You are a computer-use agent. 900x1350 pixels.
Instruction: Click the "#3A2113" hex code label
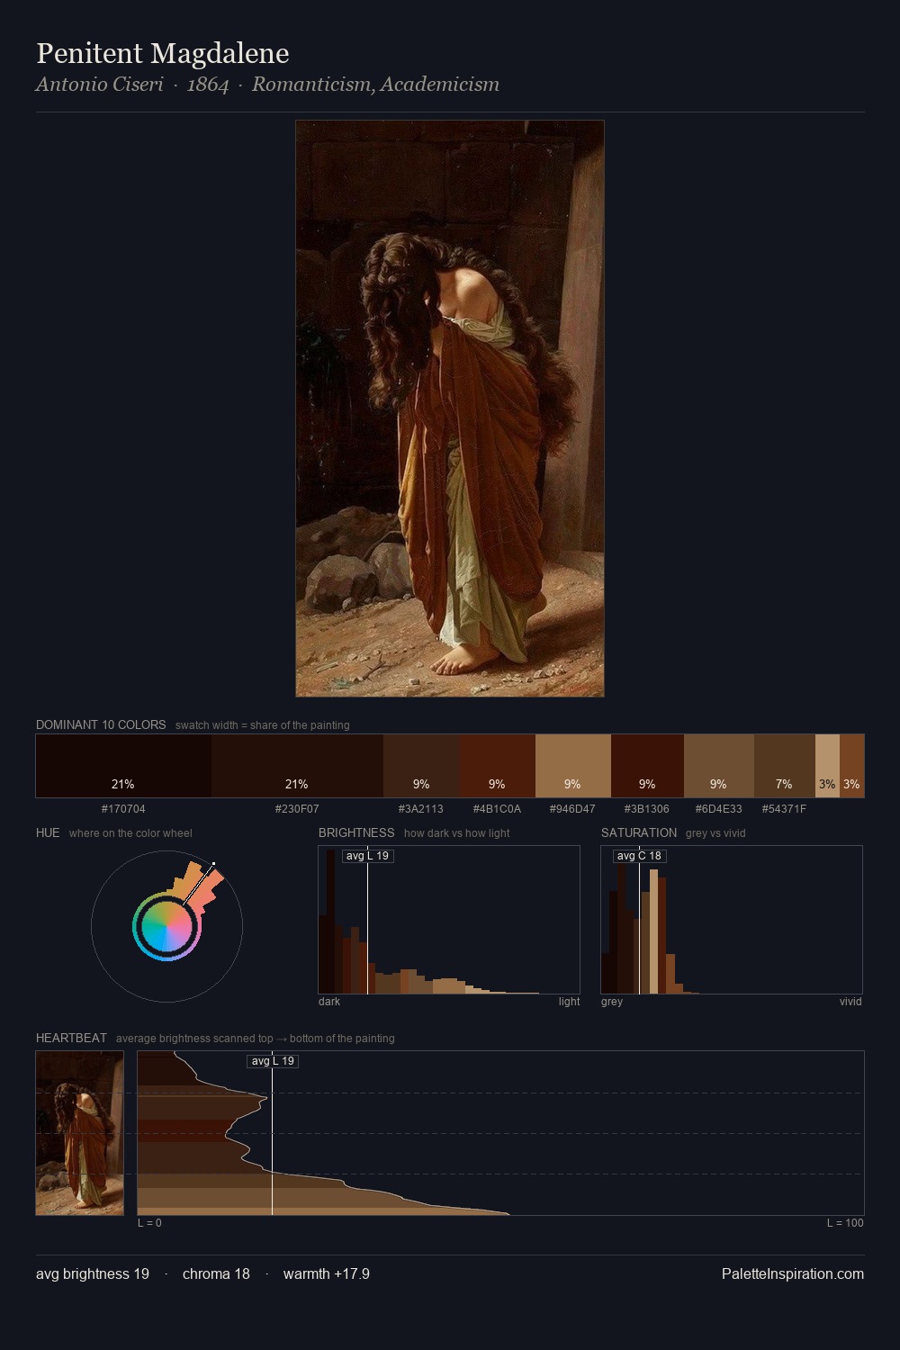click(421, 808)
